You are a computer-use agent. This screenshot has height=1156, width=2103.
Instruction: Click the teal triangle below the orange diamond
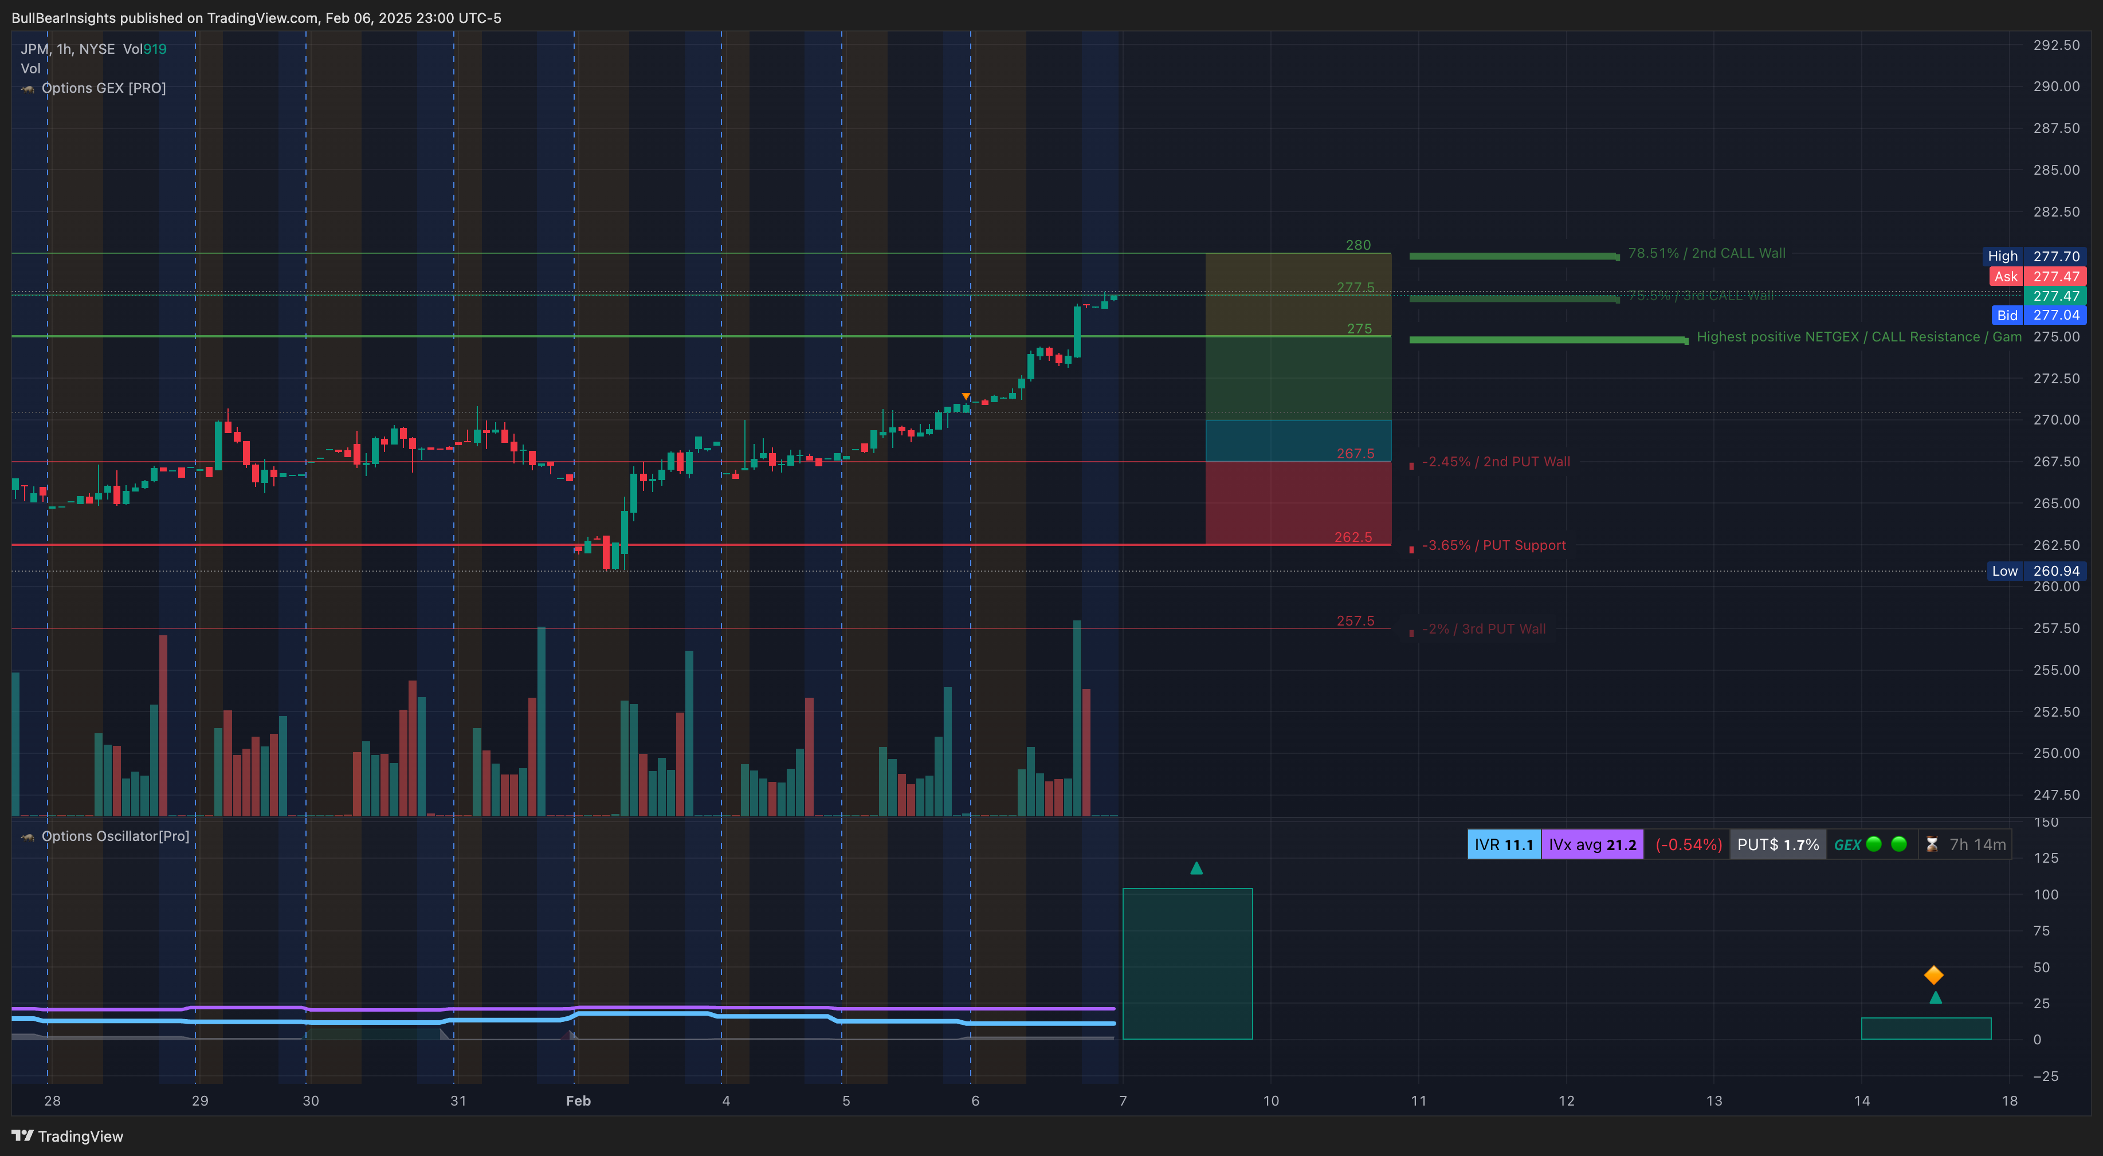point(1936,998)
